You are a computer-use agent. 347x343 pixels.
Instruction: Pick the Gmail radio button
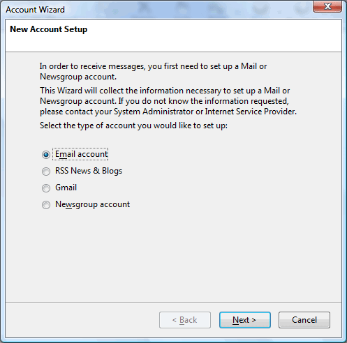[46, 188]
